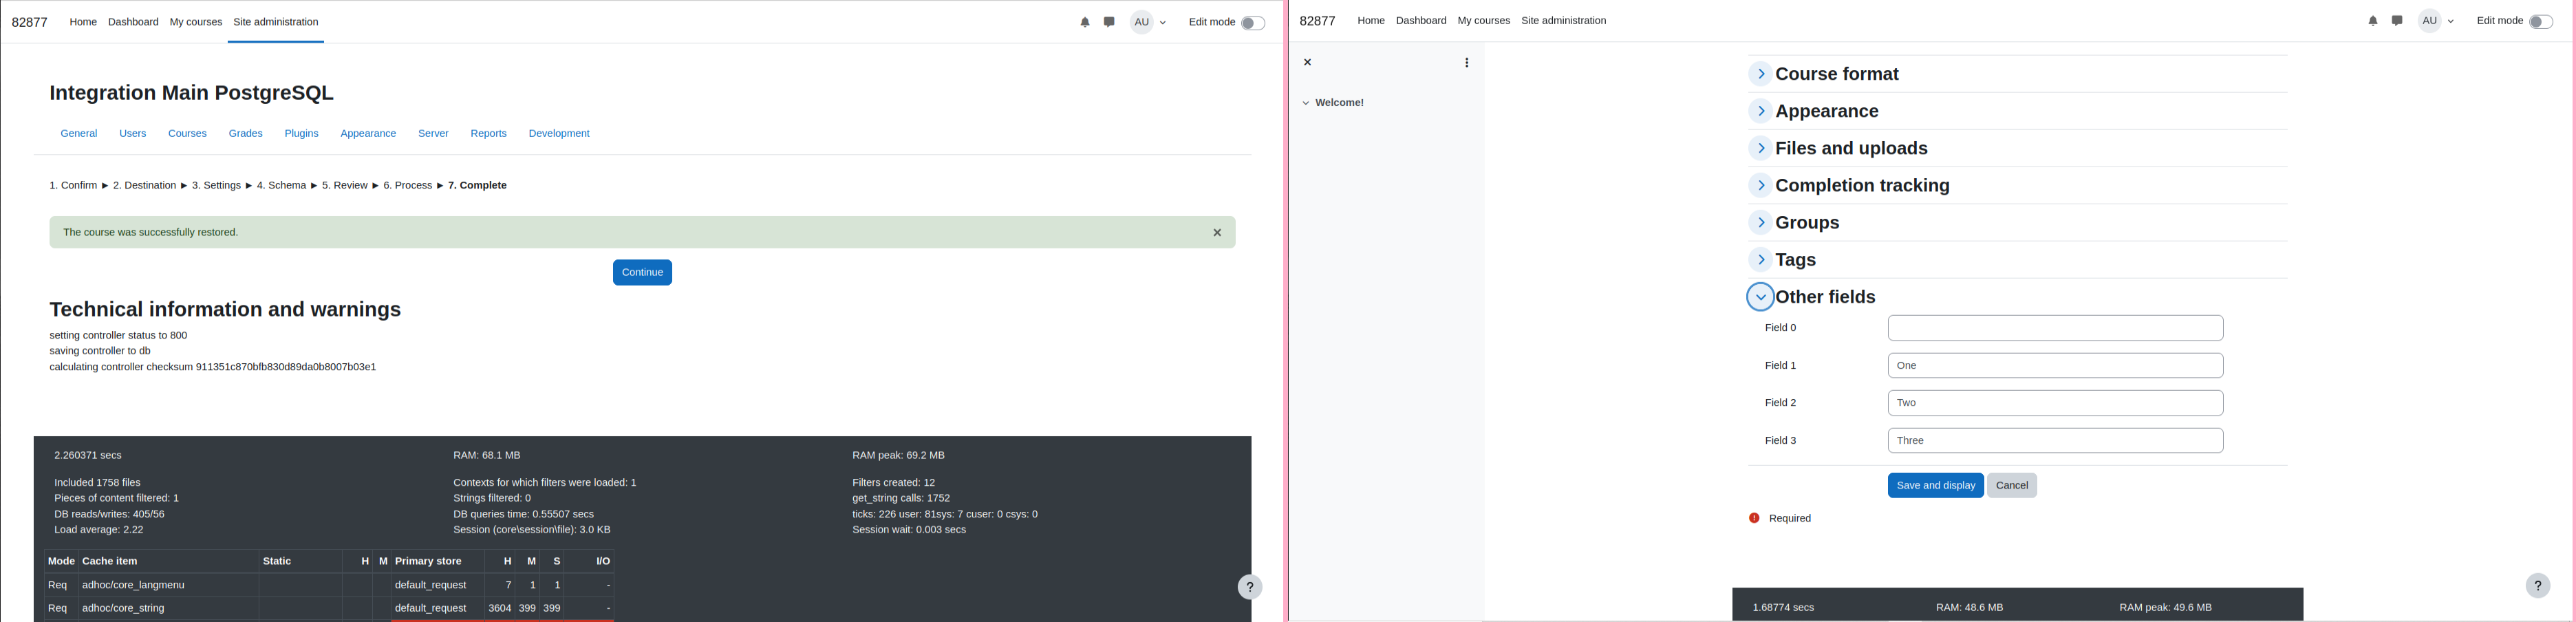Image resolution: width=2576 pixels, height=622 pixels.
Task: Open Site administration in right window
Action: [x=1564, y=21]
